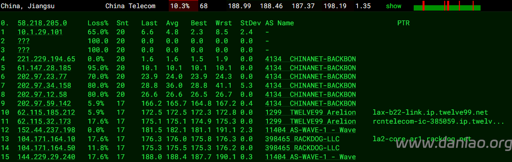This screenshot has width=512, height=162.
Task: Click the green "show" link
Action: tap(394, 6)
